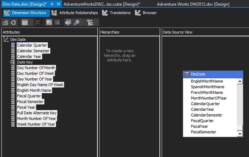Select the Fiscal Year attribute

point(26,107)
